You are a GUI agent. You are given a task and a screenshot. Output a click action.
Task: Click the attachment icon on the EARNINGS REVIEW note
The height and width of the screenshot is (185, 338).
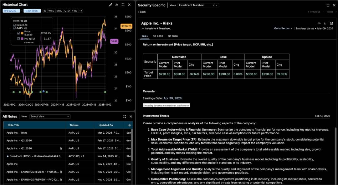click(61, 172)
